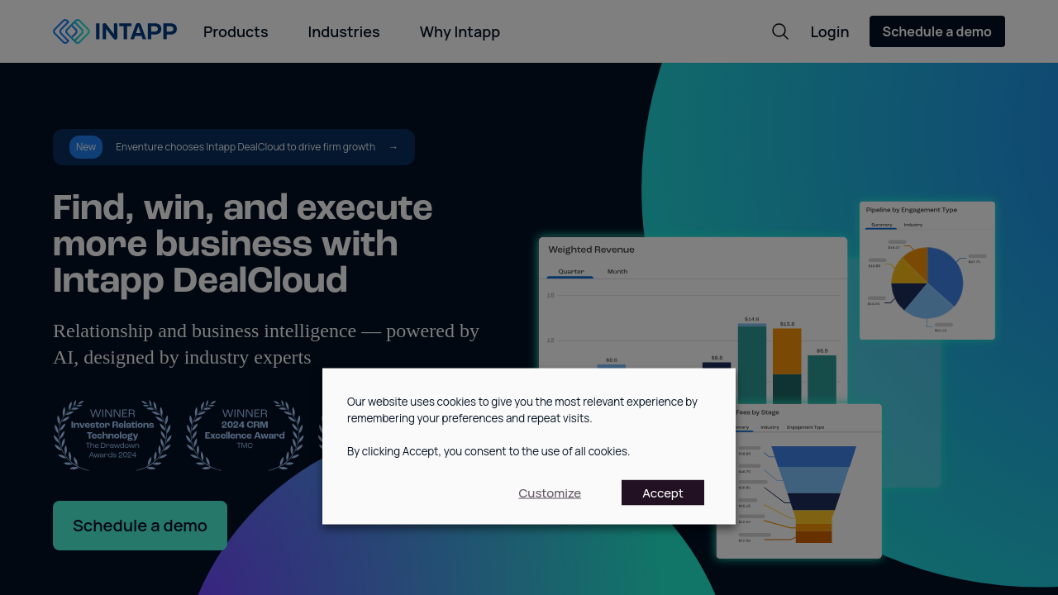
Task: Accept all cookies
Action: point(662,493)
